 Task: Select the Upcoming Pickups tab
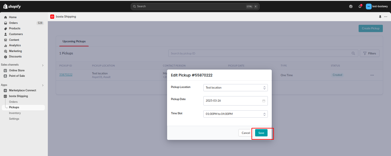(x=74, y=41)
